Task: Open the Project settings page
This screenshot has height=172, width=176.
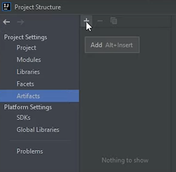Action: tap(26, 48)
